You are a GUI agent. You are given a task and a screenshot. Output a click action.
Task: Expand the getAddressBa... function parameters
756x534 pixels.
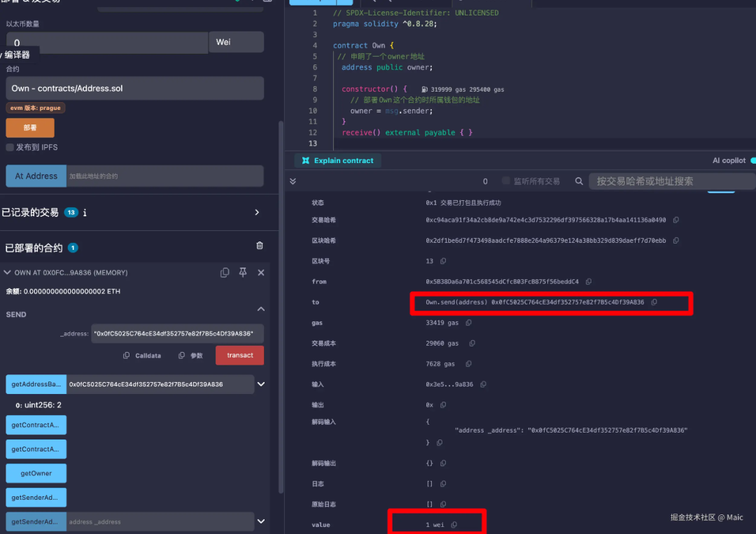[261, 384]
